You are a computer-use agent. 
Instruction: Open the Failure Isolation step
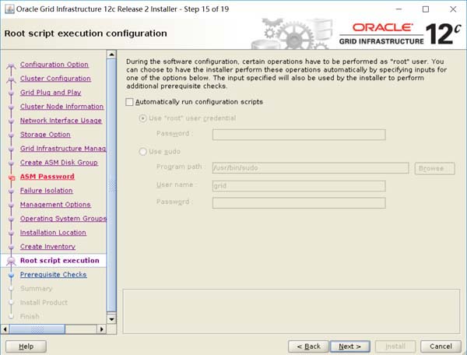[x=47, y=191]
